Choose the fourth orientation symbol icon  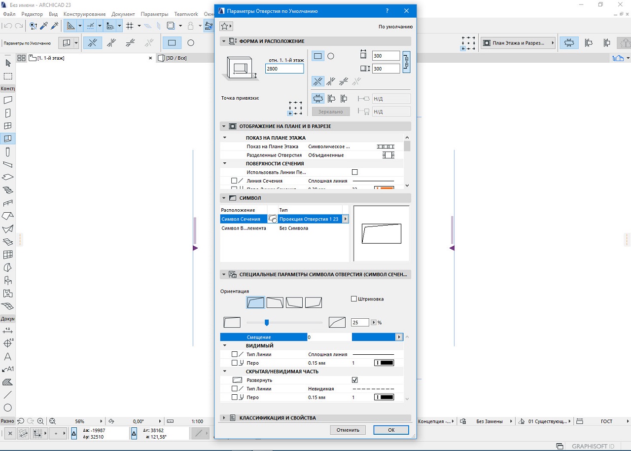(x=313, y=302)
